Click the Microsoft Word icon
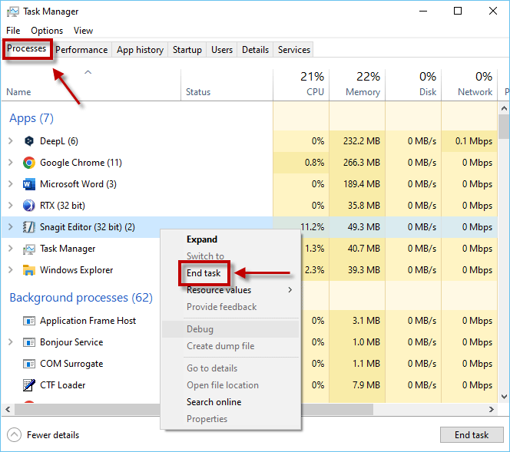The height and width of the screenshot is (452, 510). click(29, 184)
